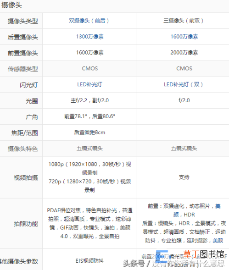Open the 双摄像头（前后）link

[89, 21]
